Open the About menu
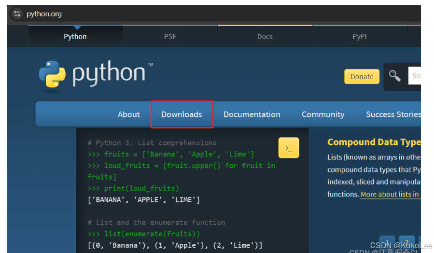This screenshot has width=434, height=253. click(129, 114)
